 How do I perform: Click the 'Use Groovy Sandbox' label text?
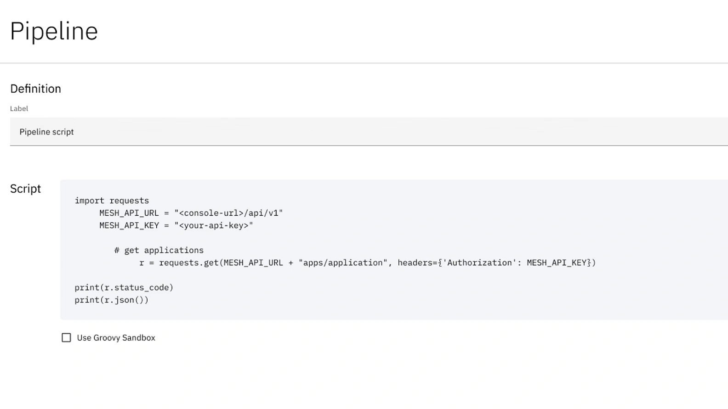(x=116, y=338)
